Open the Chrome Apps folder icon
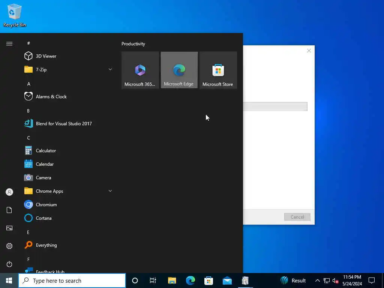384x288 pixels. tap(28, 191)
